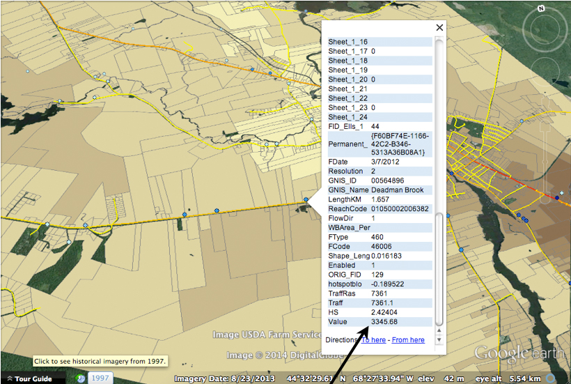Close the feature info balloon
The height and width of the screenshot is (384, 571).
tap(439, 28)
